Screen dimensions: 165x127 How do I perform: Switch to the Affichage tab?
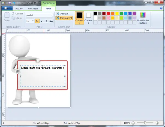point(33,8)
